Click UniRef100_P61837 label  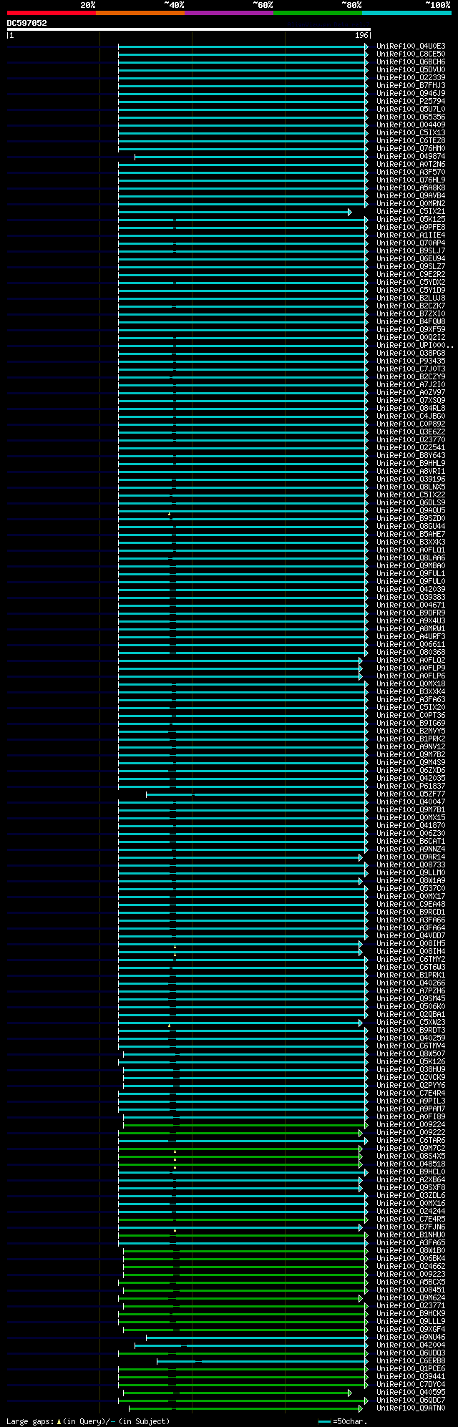(x=411, y=786)
